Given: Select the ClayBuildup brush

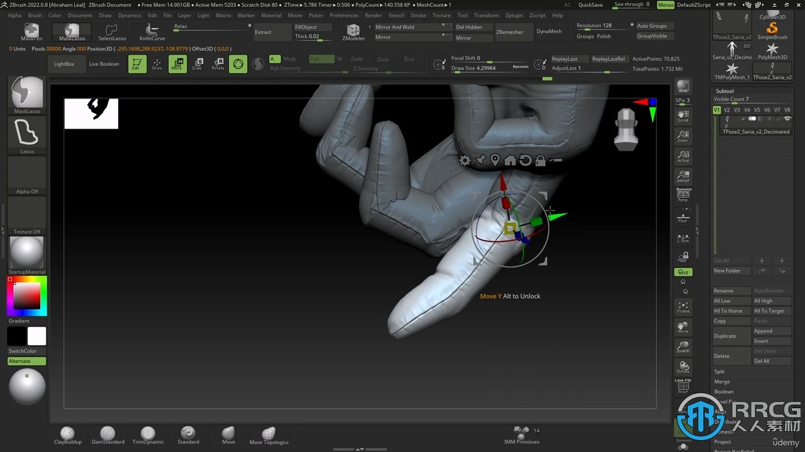Looking at the screenshot, I should [x=67, y=435].
